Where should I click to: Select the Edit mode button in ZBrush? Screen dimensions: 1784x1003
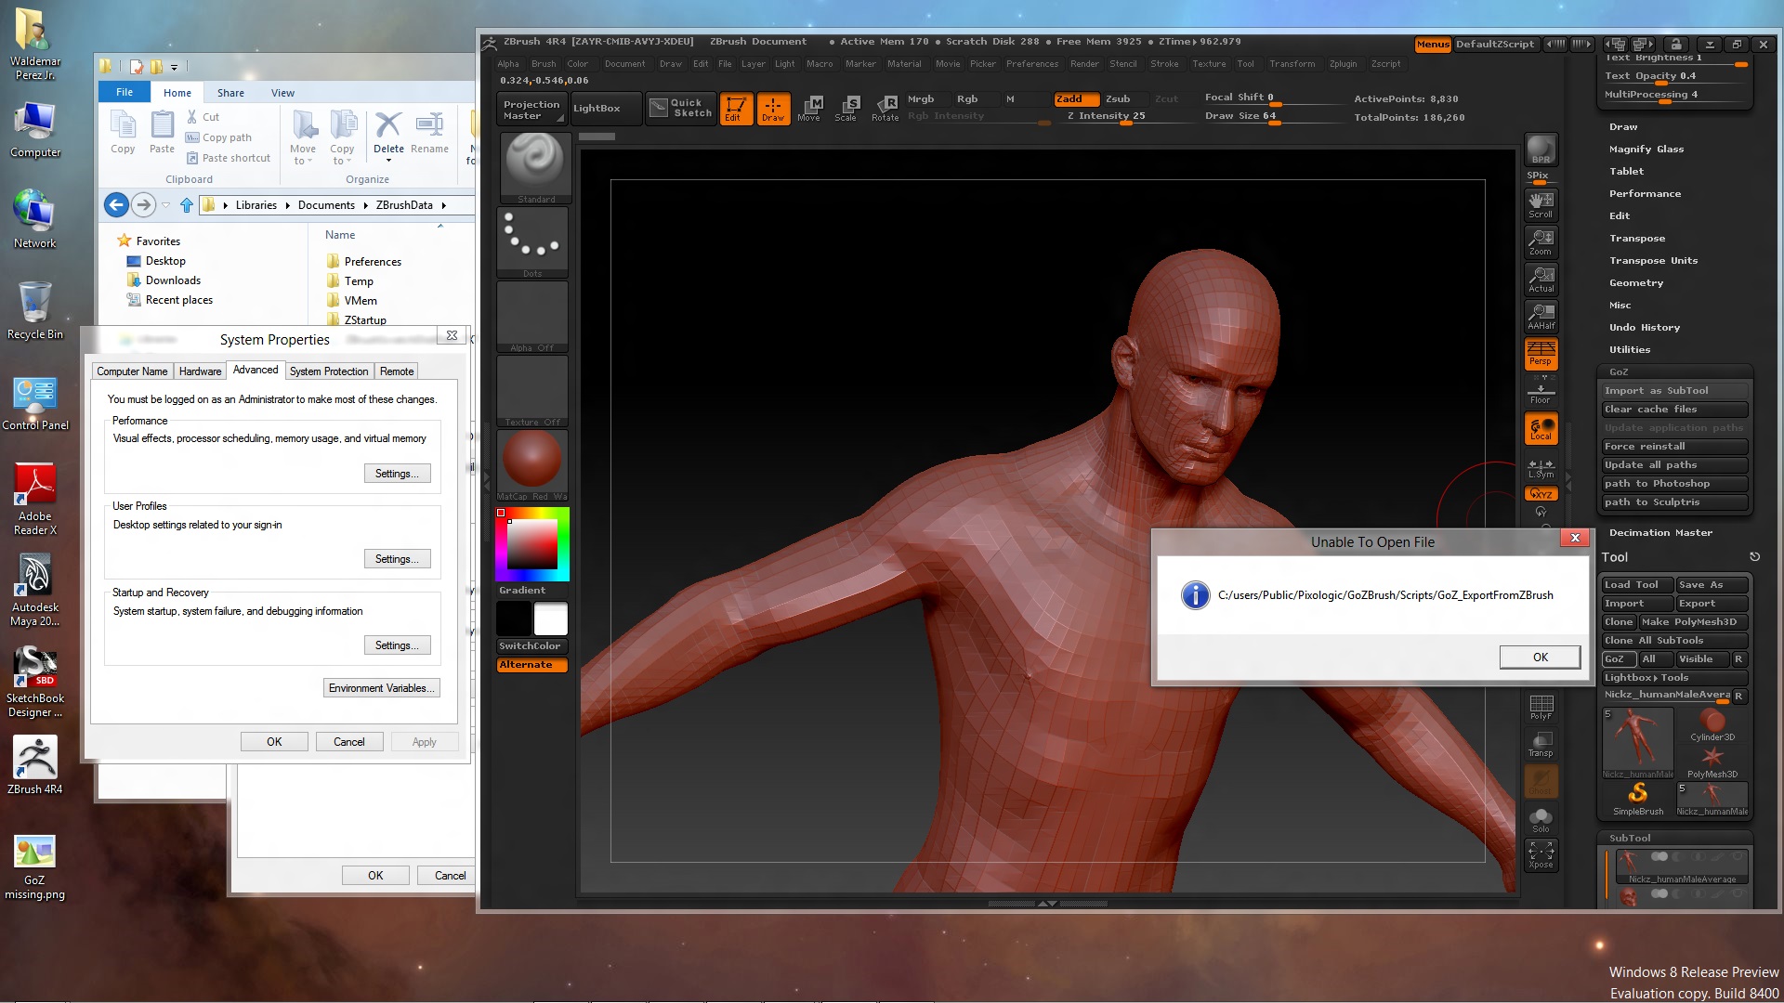point(735,108)
